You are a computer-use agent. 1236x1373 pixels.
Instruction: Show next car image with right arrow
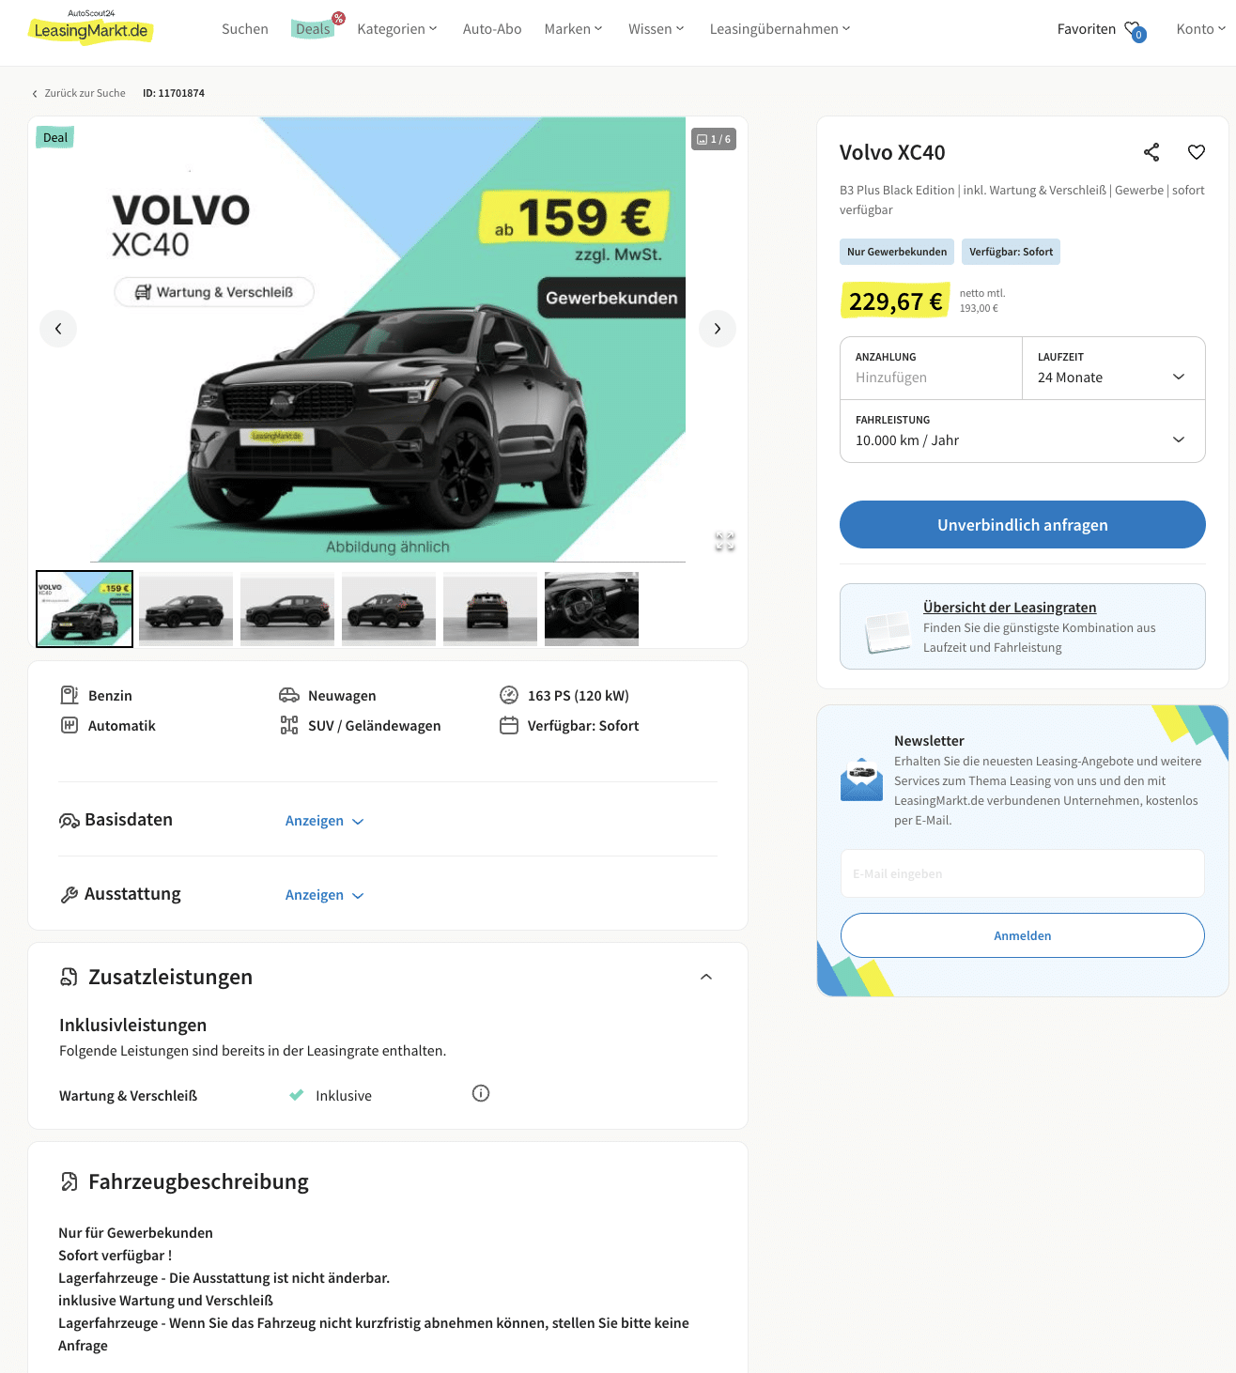tap(718, 329)
